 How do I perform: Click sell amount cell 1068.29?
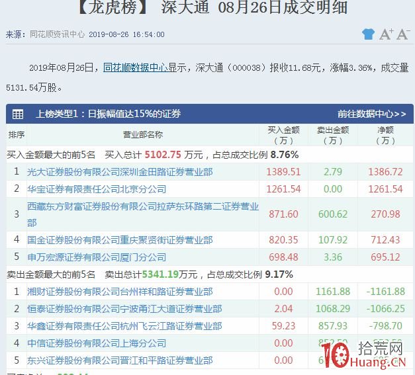click(x=333, y=309)
